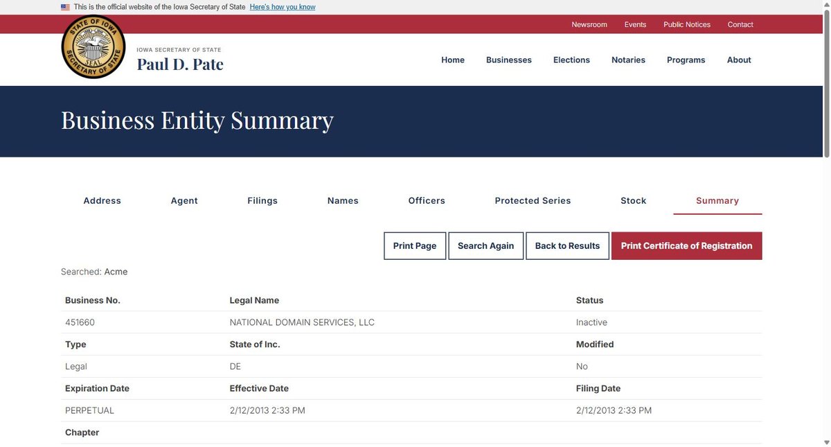Click the PERPETUAL expiration date value

tap(89, 410)
